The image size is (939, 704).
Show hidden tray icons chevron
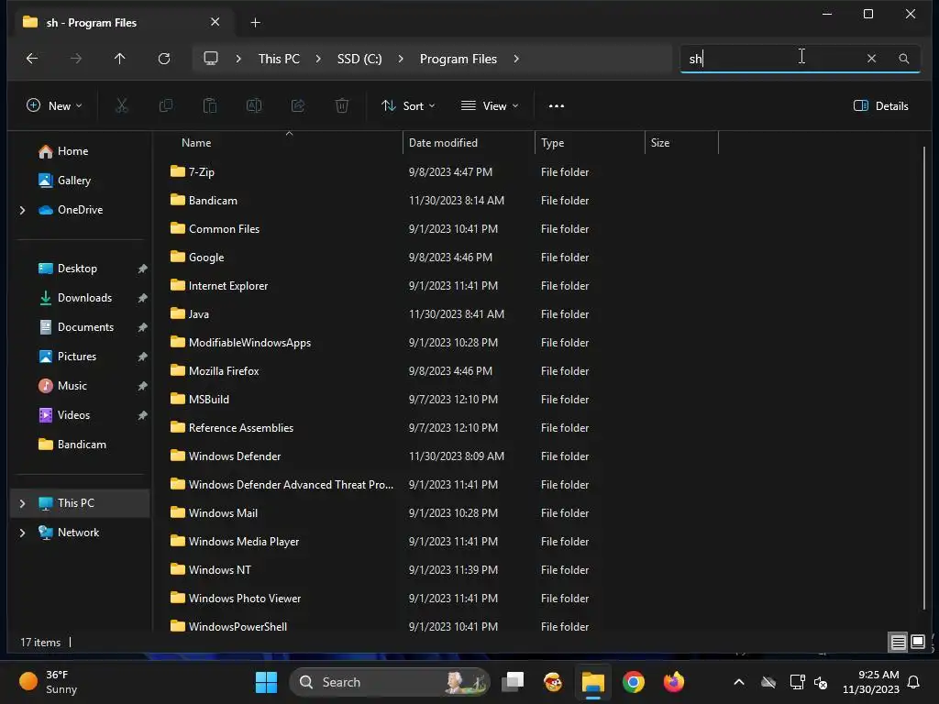pos(739,682)
